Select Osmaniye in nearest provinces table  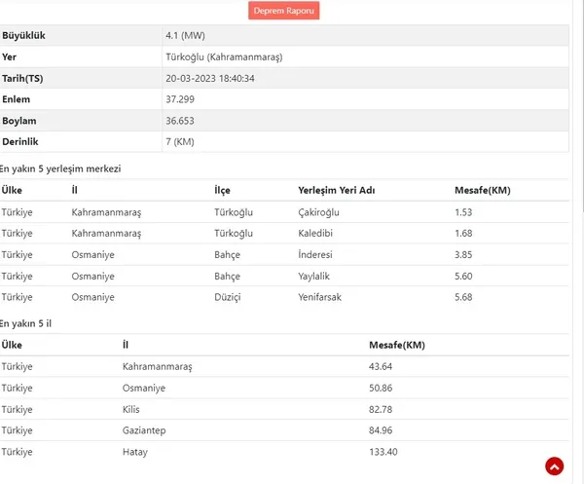click(144, 389)
